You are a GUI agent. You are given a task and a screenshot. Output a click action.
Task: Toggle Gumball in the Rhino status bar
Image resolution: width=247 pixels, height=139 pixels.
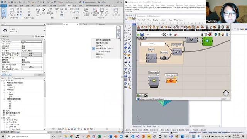[225, 132]
